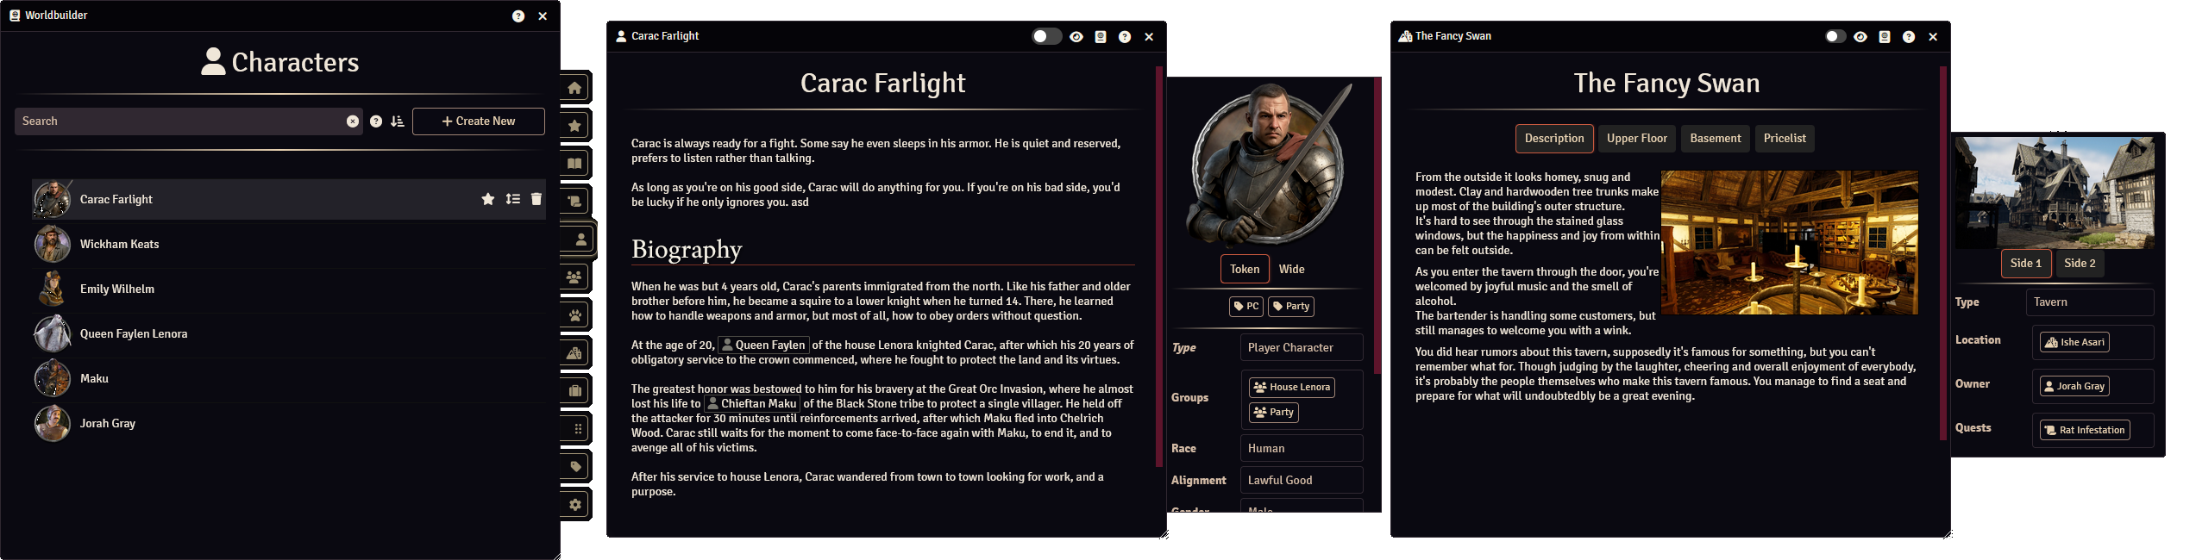Open tags tab in sidebar
The image size is (2196, 560).
click(575, 467)
